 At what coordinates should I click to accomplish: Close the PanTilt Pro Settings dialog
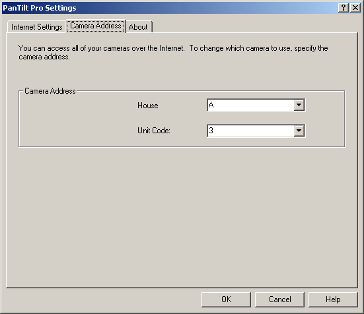[355, 8]
